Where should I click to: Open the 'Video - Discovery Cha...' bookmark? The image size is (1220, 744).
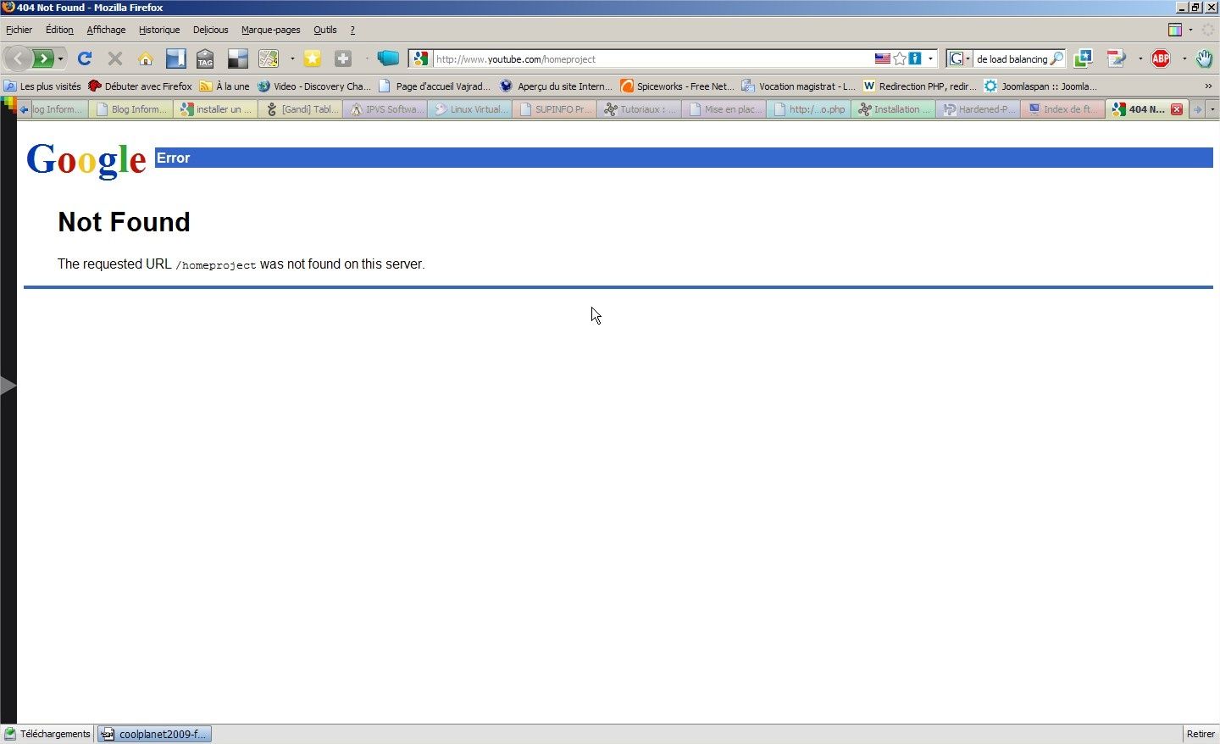(314, 86)
